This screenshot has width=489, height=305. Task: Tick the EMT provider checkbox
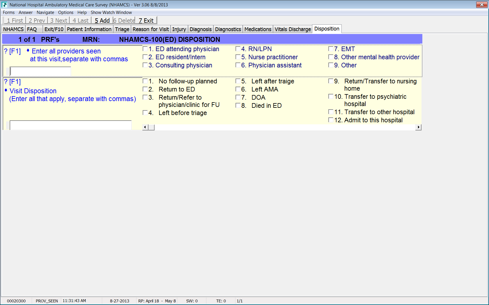331,49
